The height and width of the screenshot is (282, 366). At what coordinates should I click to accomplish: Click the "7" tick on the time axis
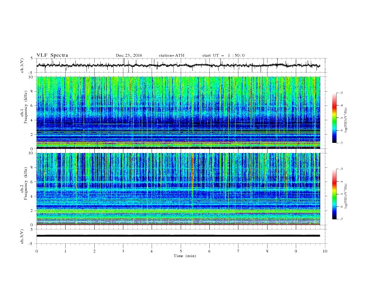238,251
